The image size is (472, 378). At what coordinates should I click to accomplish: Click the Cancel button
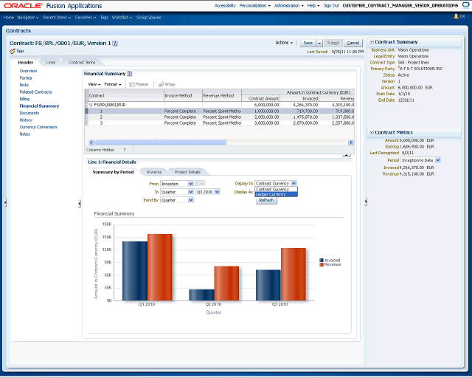click(353, 43)
